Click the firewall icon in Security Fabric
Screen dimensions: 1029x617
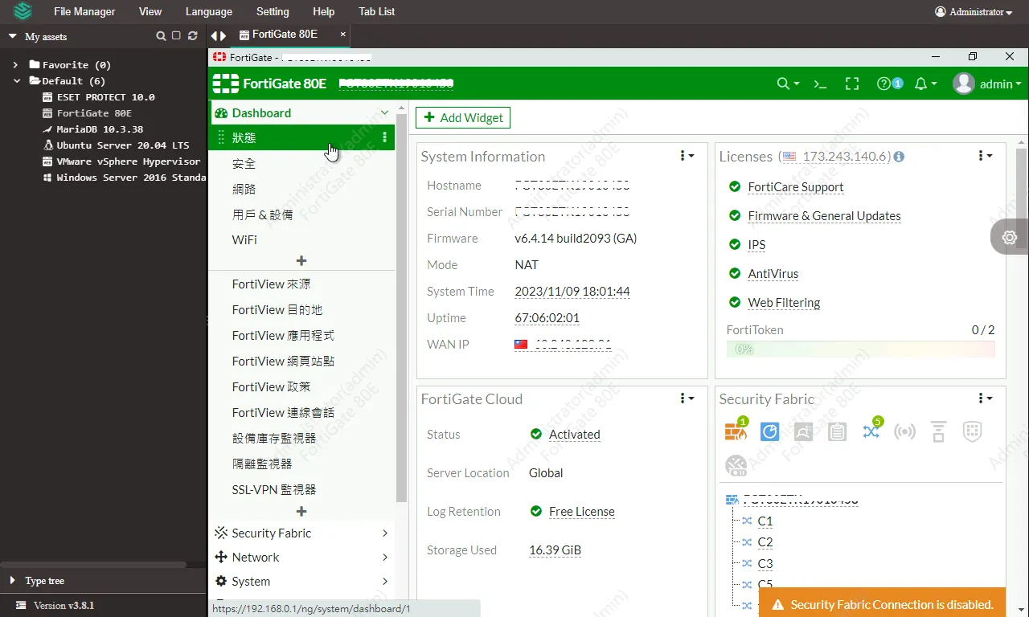point(736,431)
